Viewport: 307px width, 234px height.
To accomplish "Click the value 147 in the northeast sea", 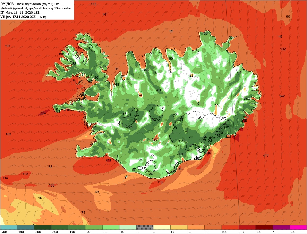I will pos(280,36).
